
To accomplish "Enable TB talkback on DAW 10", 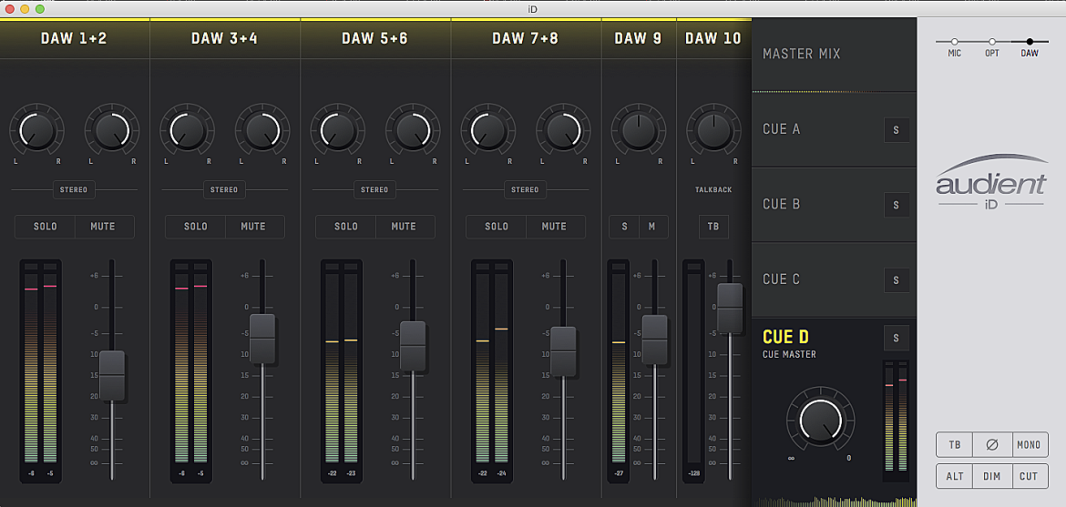I will (x=713, y=227).
